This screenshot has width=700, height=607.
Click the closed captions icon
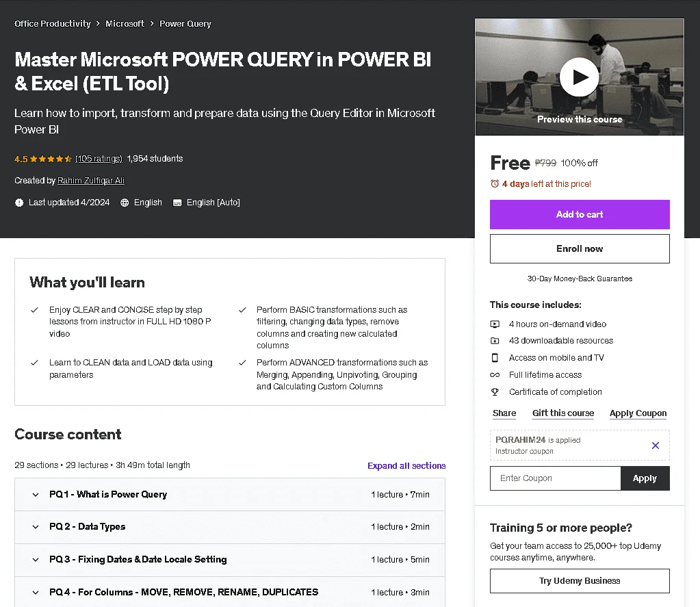[x=177, y=203]
